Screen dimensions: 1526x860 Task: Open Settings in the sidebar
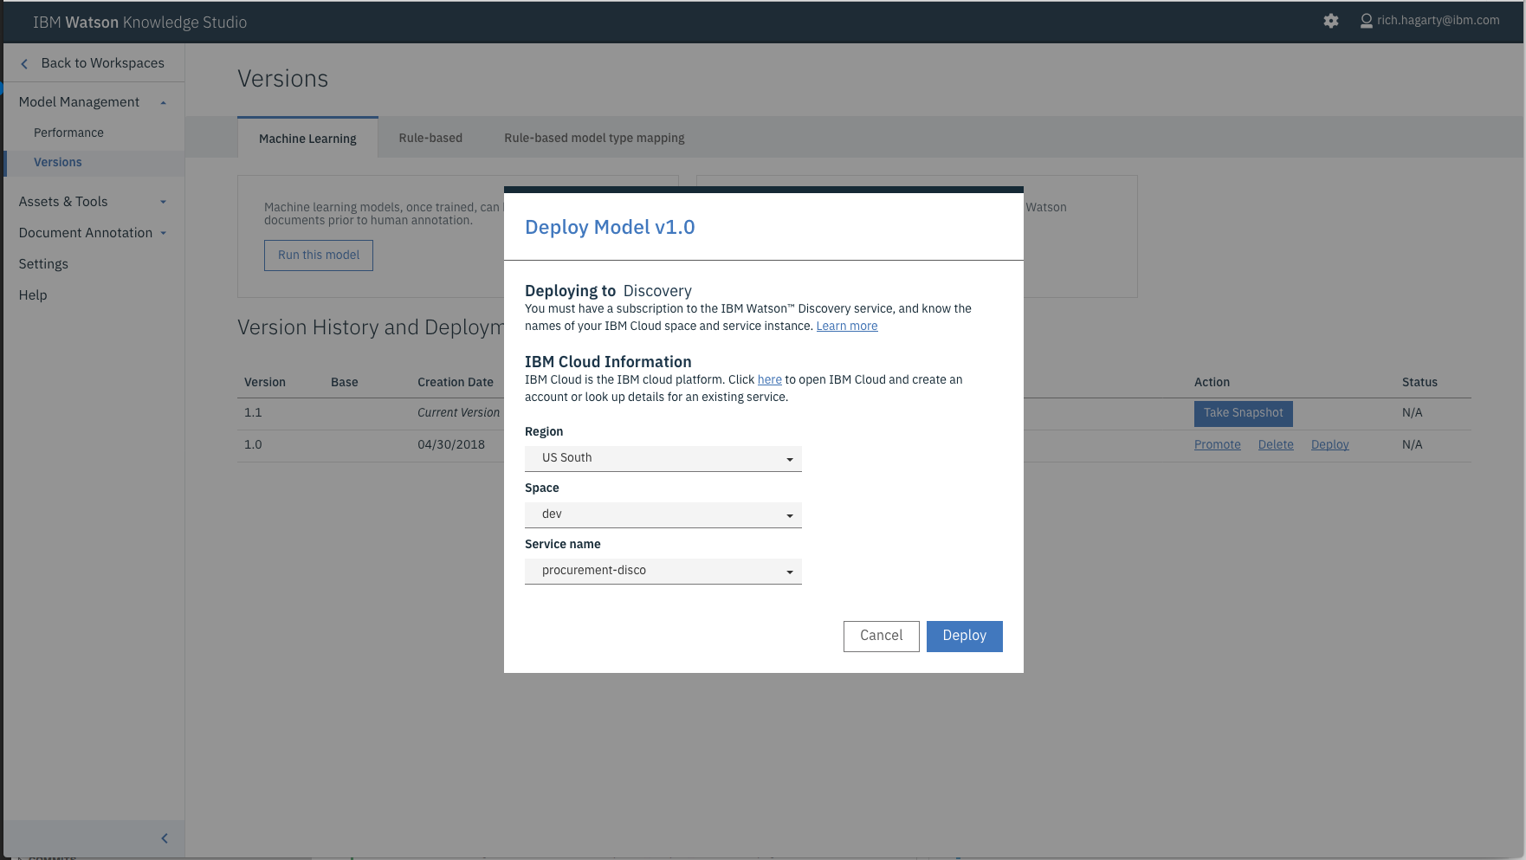click(x=43, y=264)
